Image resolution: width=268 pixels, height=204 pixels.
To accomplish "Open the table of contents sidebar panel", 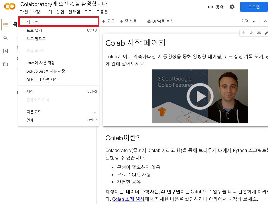I will click(x=5, y=24).
